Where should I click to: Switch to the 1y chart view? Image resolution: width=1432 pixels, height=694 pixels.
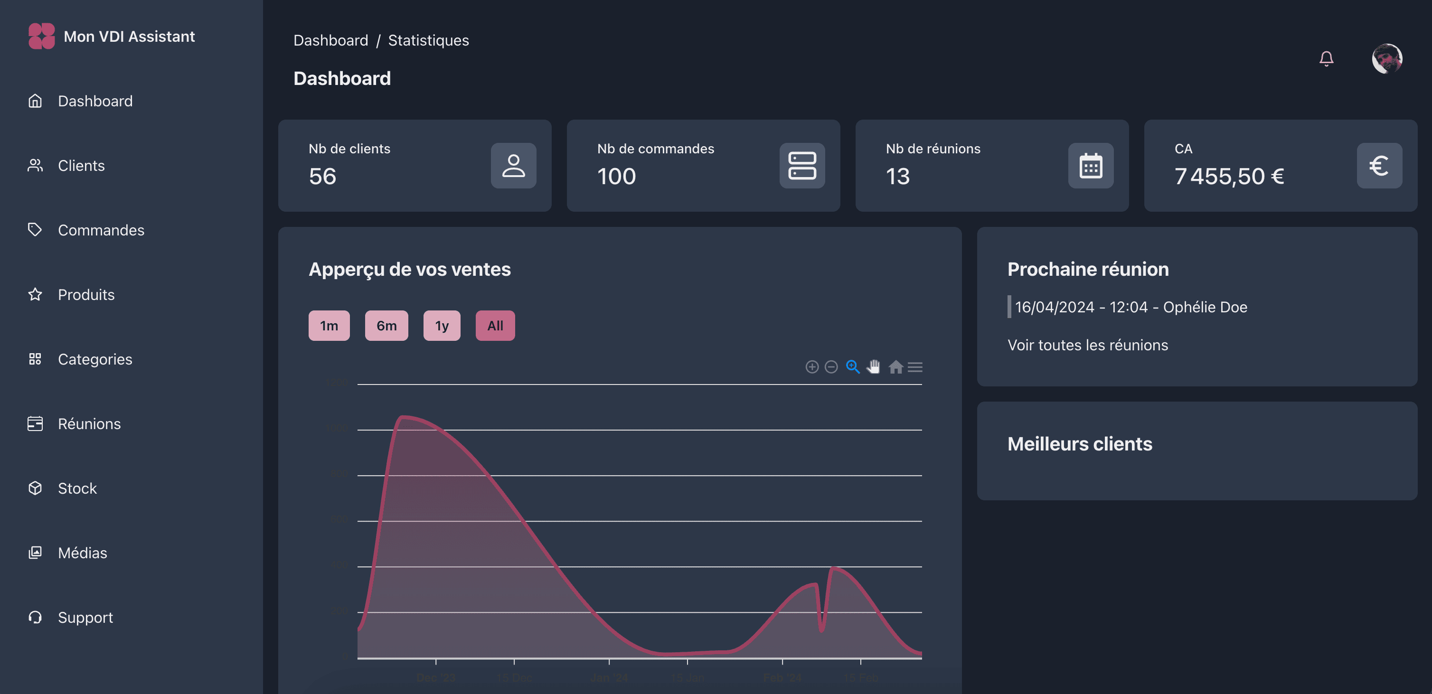442,326
